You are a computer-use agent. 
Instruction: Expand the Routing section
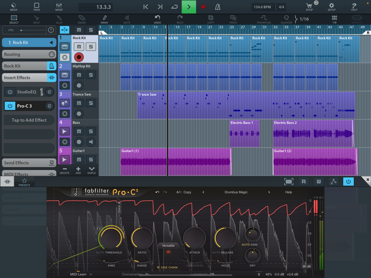point(29,54)
